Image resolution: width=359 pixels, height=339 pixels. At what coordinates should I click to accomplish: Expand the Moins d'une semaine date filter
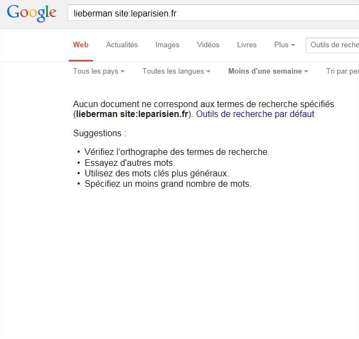(x=268, y=71)
